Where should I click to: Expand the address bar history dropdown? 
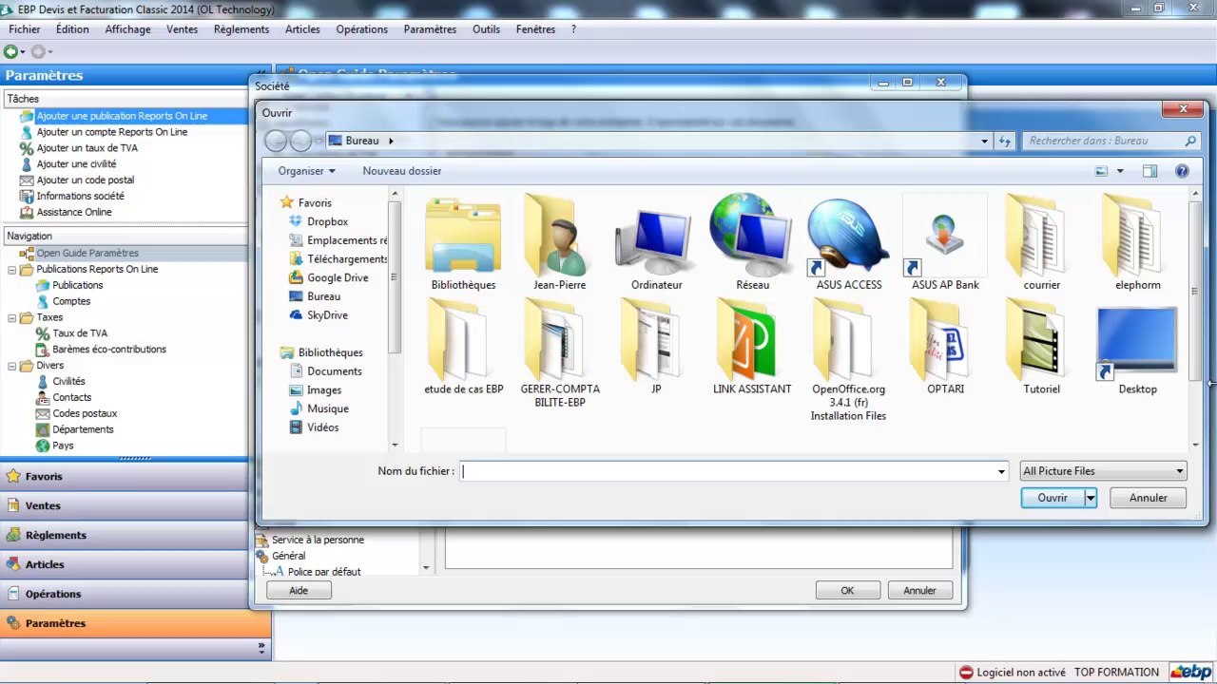pyautogui.click(x=985, y=141)
